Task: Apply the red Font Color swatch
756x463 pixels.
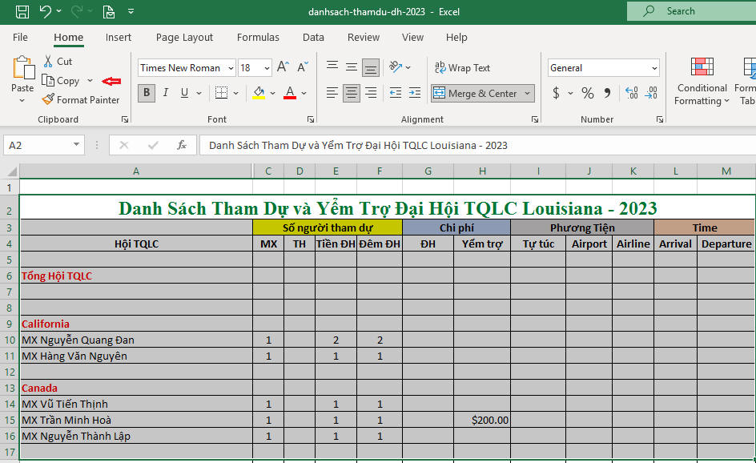Action: pos(290,93)
